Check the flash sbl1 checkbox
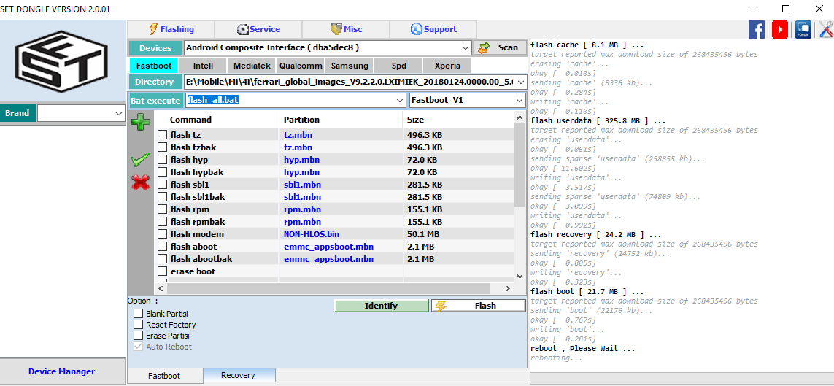The width and height of the screenshot is (834, 386). click(162, 185)
